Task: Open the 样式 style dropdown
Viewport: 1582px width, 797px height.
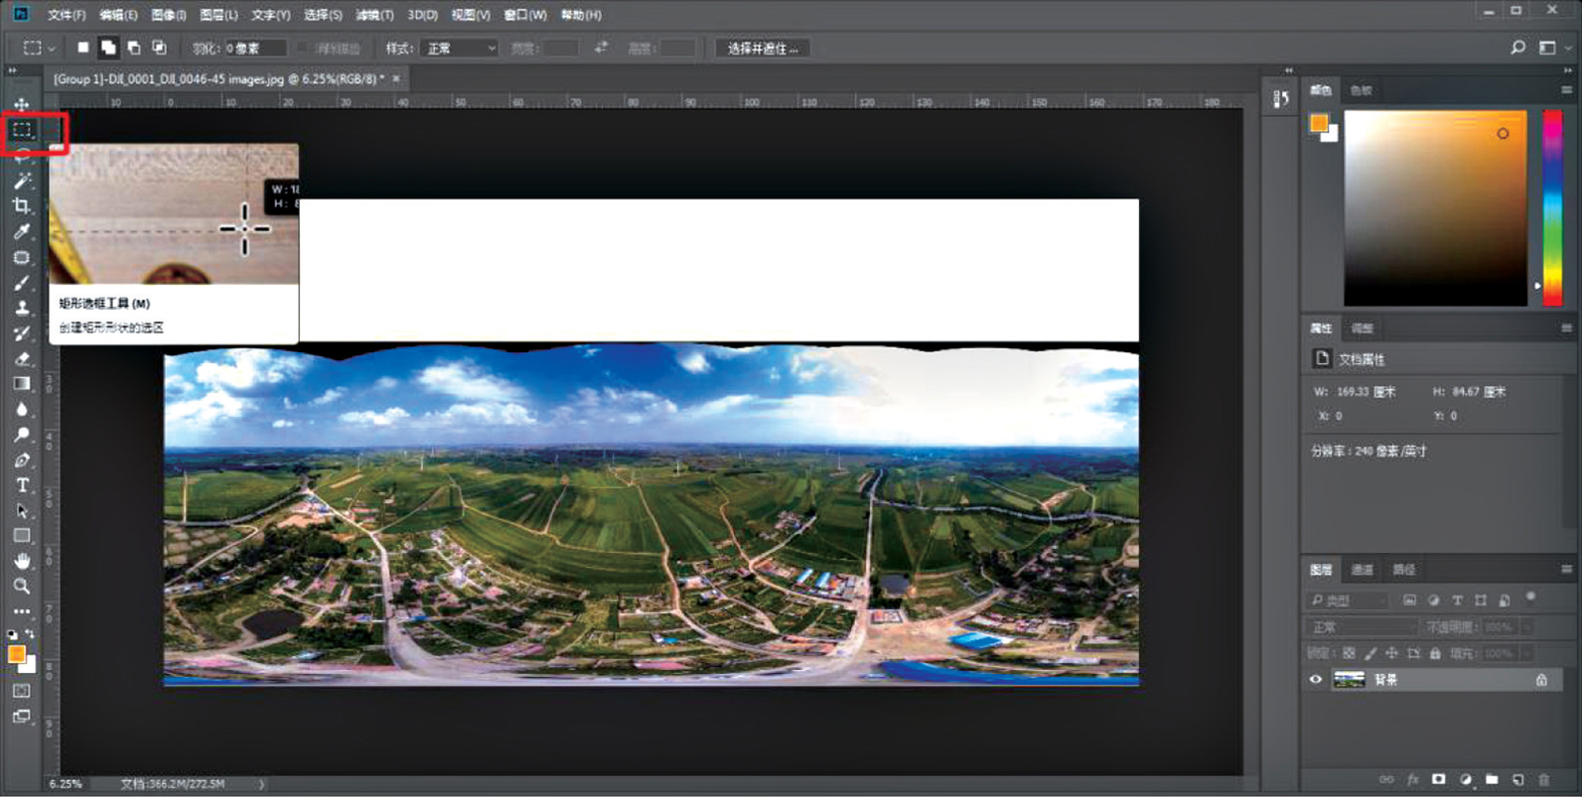Action: click(459, 48)
